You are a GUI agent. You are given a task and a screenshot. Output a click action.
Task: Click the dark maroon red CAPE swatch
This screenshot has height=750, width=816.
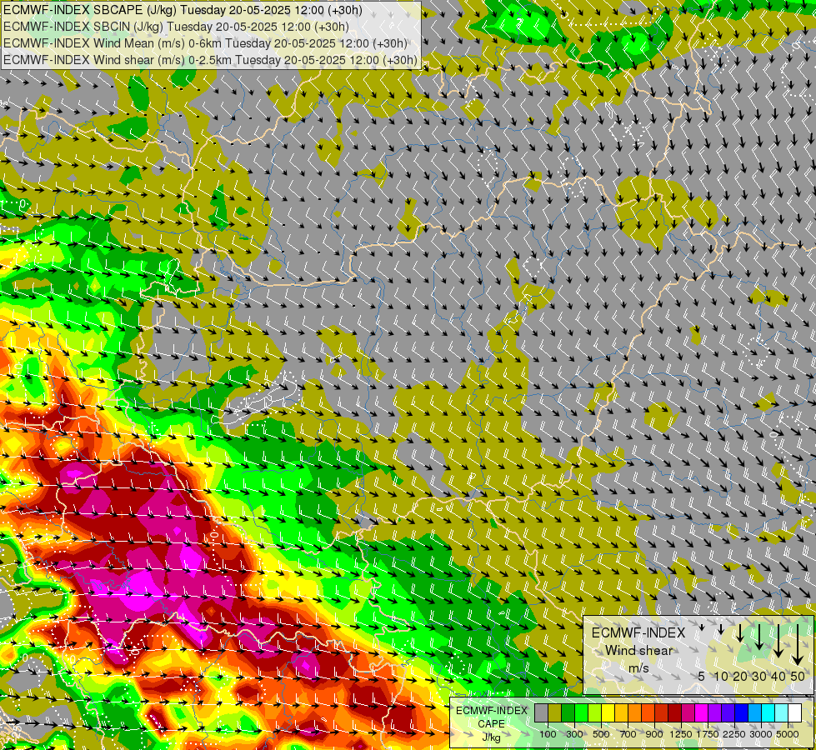674,713
